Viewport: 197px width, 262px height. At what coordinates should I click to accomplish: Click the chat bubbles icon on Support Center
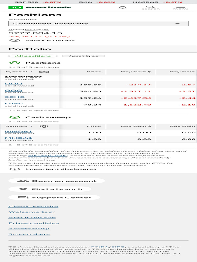point(23,197)
